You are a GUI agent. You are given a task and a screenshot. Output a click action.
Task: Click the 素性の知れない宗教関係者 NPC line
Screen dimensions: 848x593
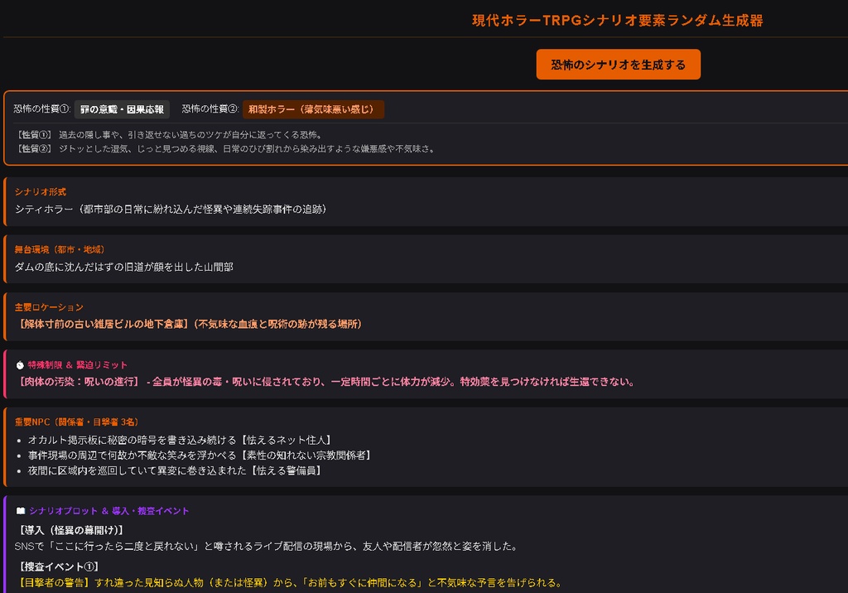pyautogui.click(x=200, y=455)
